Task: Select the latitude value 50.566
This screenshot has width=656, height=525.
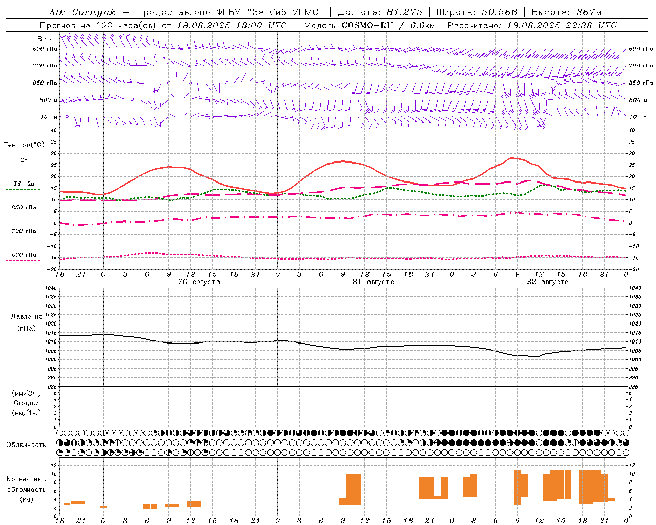Action: (500, 12)
